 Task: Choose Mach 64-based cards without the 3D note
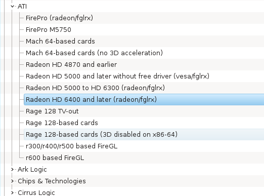pyautogui.click(x=60, y=41)
